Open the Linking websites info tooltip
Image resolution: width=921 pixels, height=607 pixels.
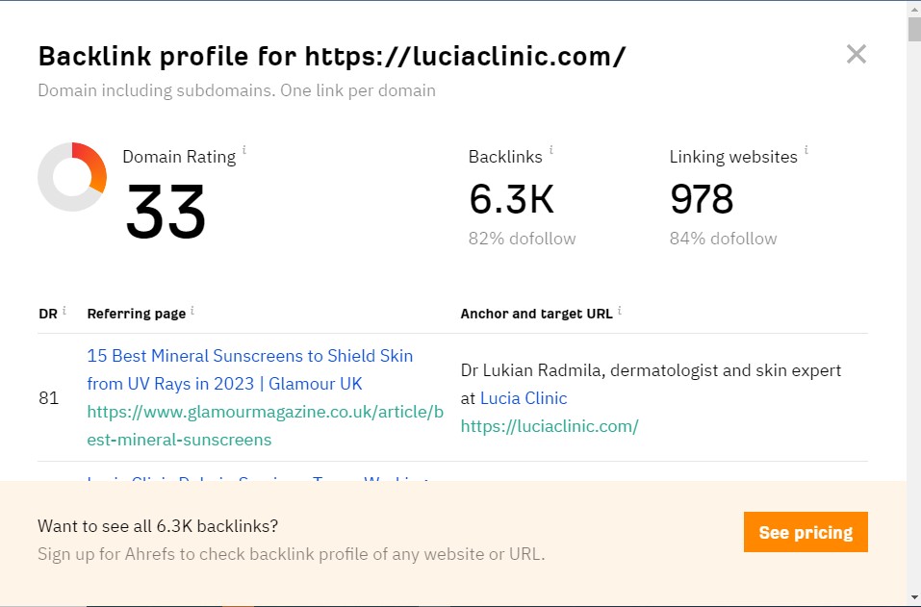point(806,149)
